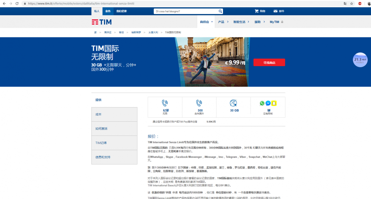Click the search magnifier icon

pos(220,11)
